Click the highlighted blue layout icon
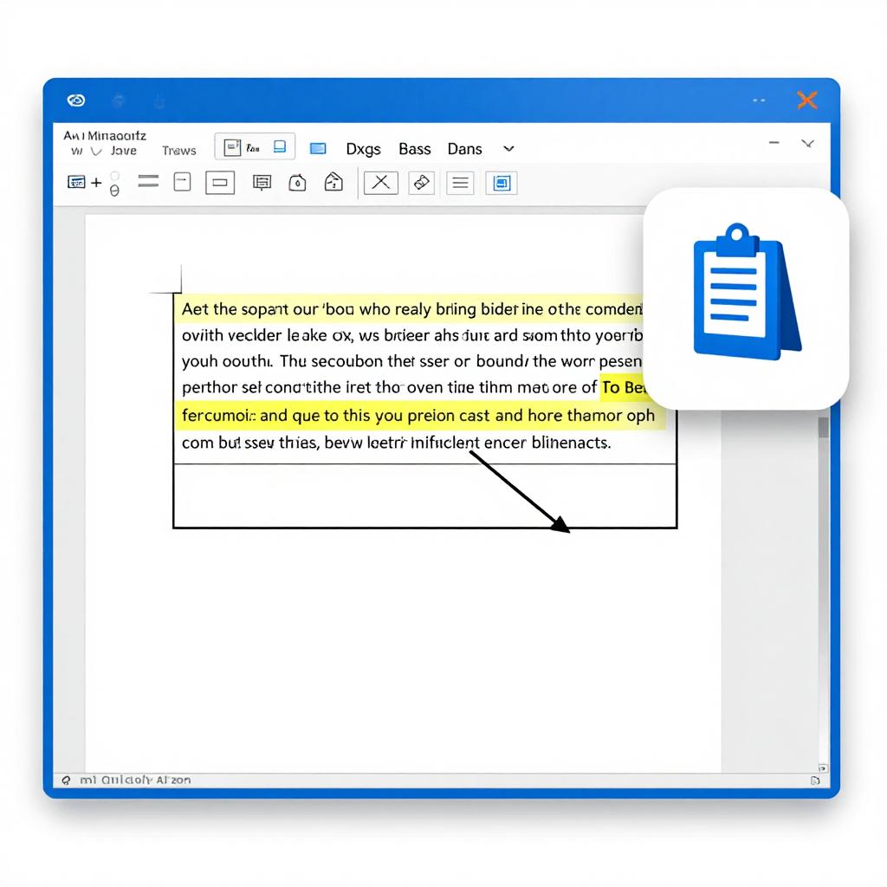The image size is (887, 887). pos(502,183)
